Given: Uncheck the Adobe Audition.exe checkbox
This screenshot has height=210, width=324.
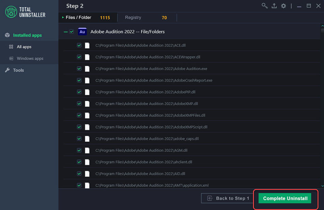Looking at the screenshot, I should pyautogui.click(x=79, y=69).
